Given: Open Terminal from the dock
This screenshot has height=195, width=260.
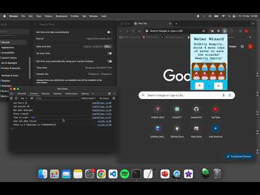Looking at the screenshot, I should point(136,174).
